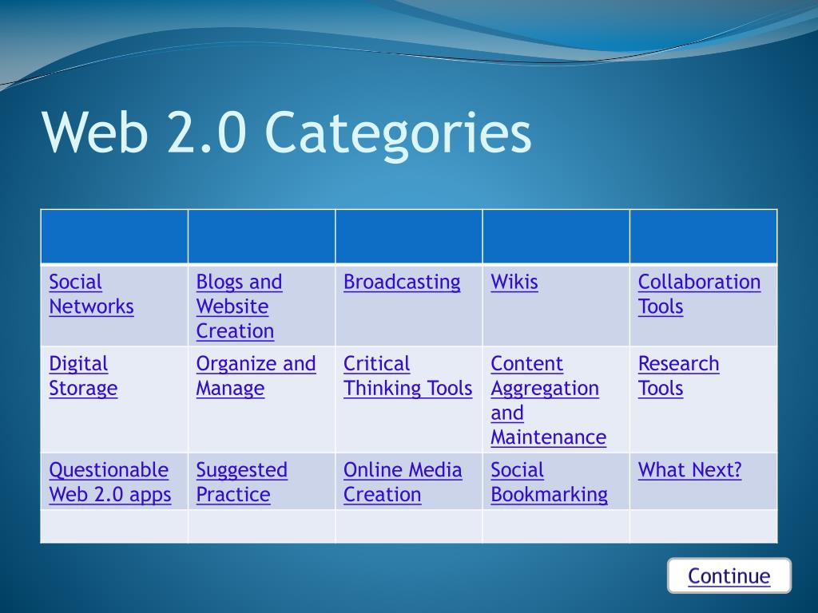
Task: Open the Collaboration Tools link
Action: coord(699,294)
